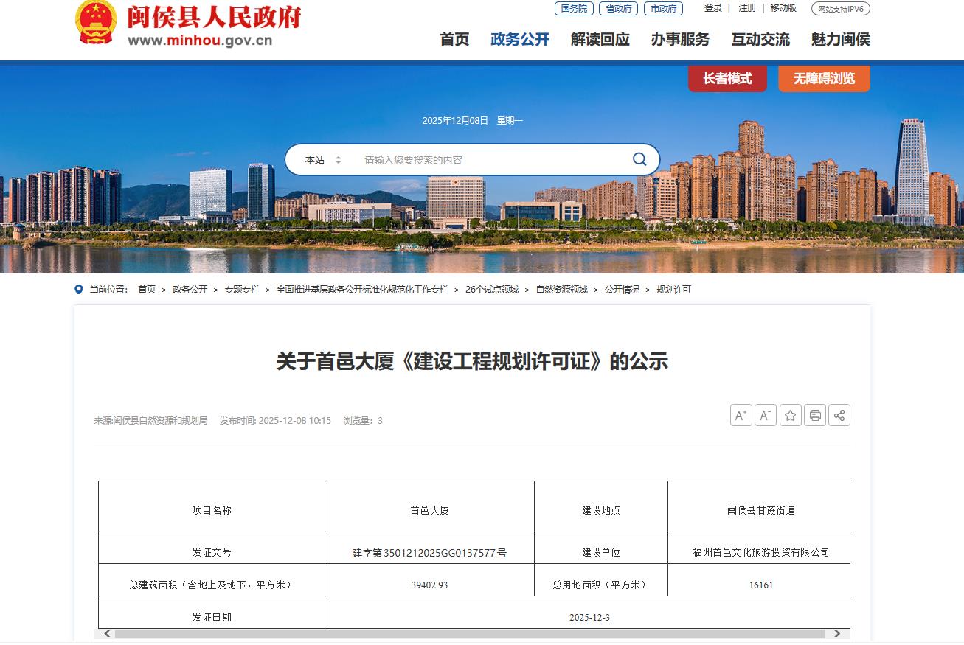Go to the 首页 main nav tab
Screen dimensions: 964x645
pyautogui.click(x=454, y=40)
